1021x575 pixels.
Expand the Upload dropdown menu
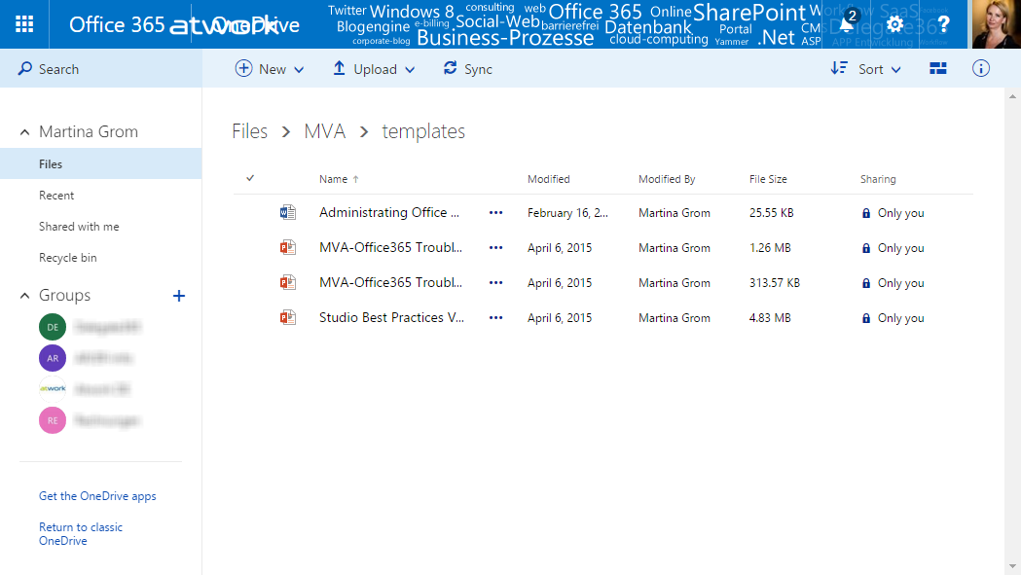(x=374, y=69)
